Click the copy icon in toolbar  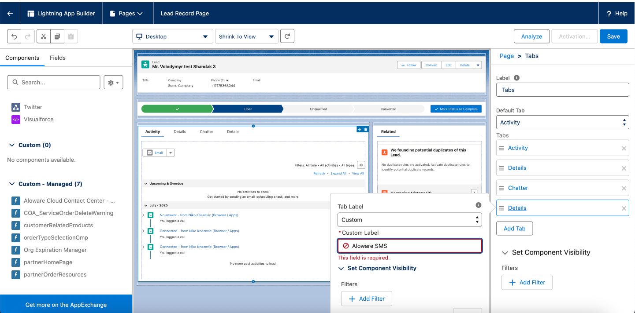pos(57,36)
